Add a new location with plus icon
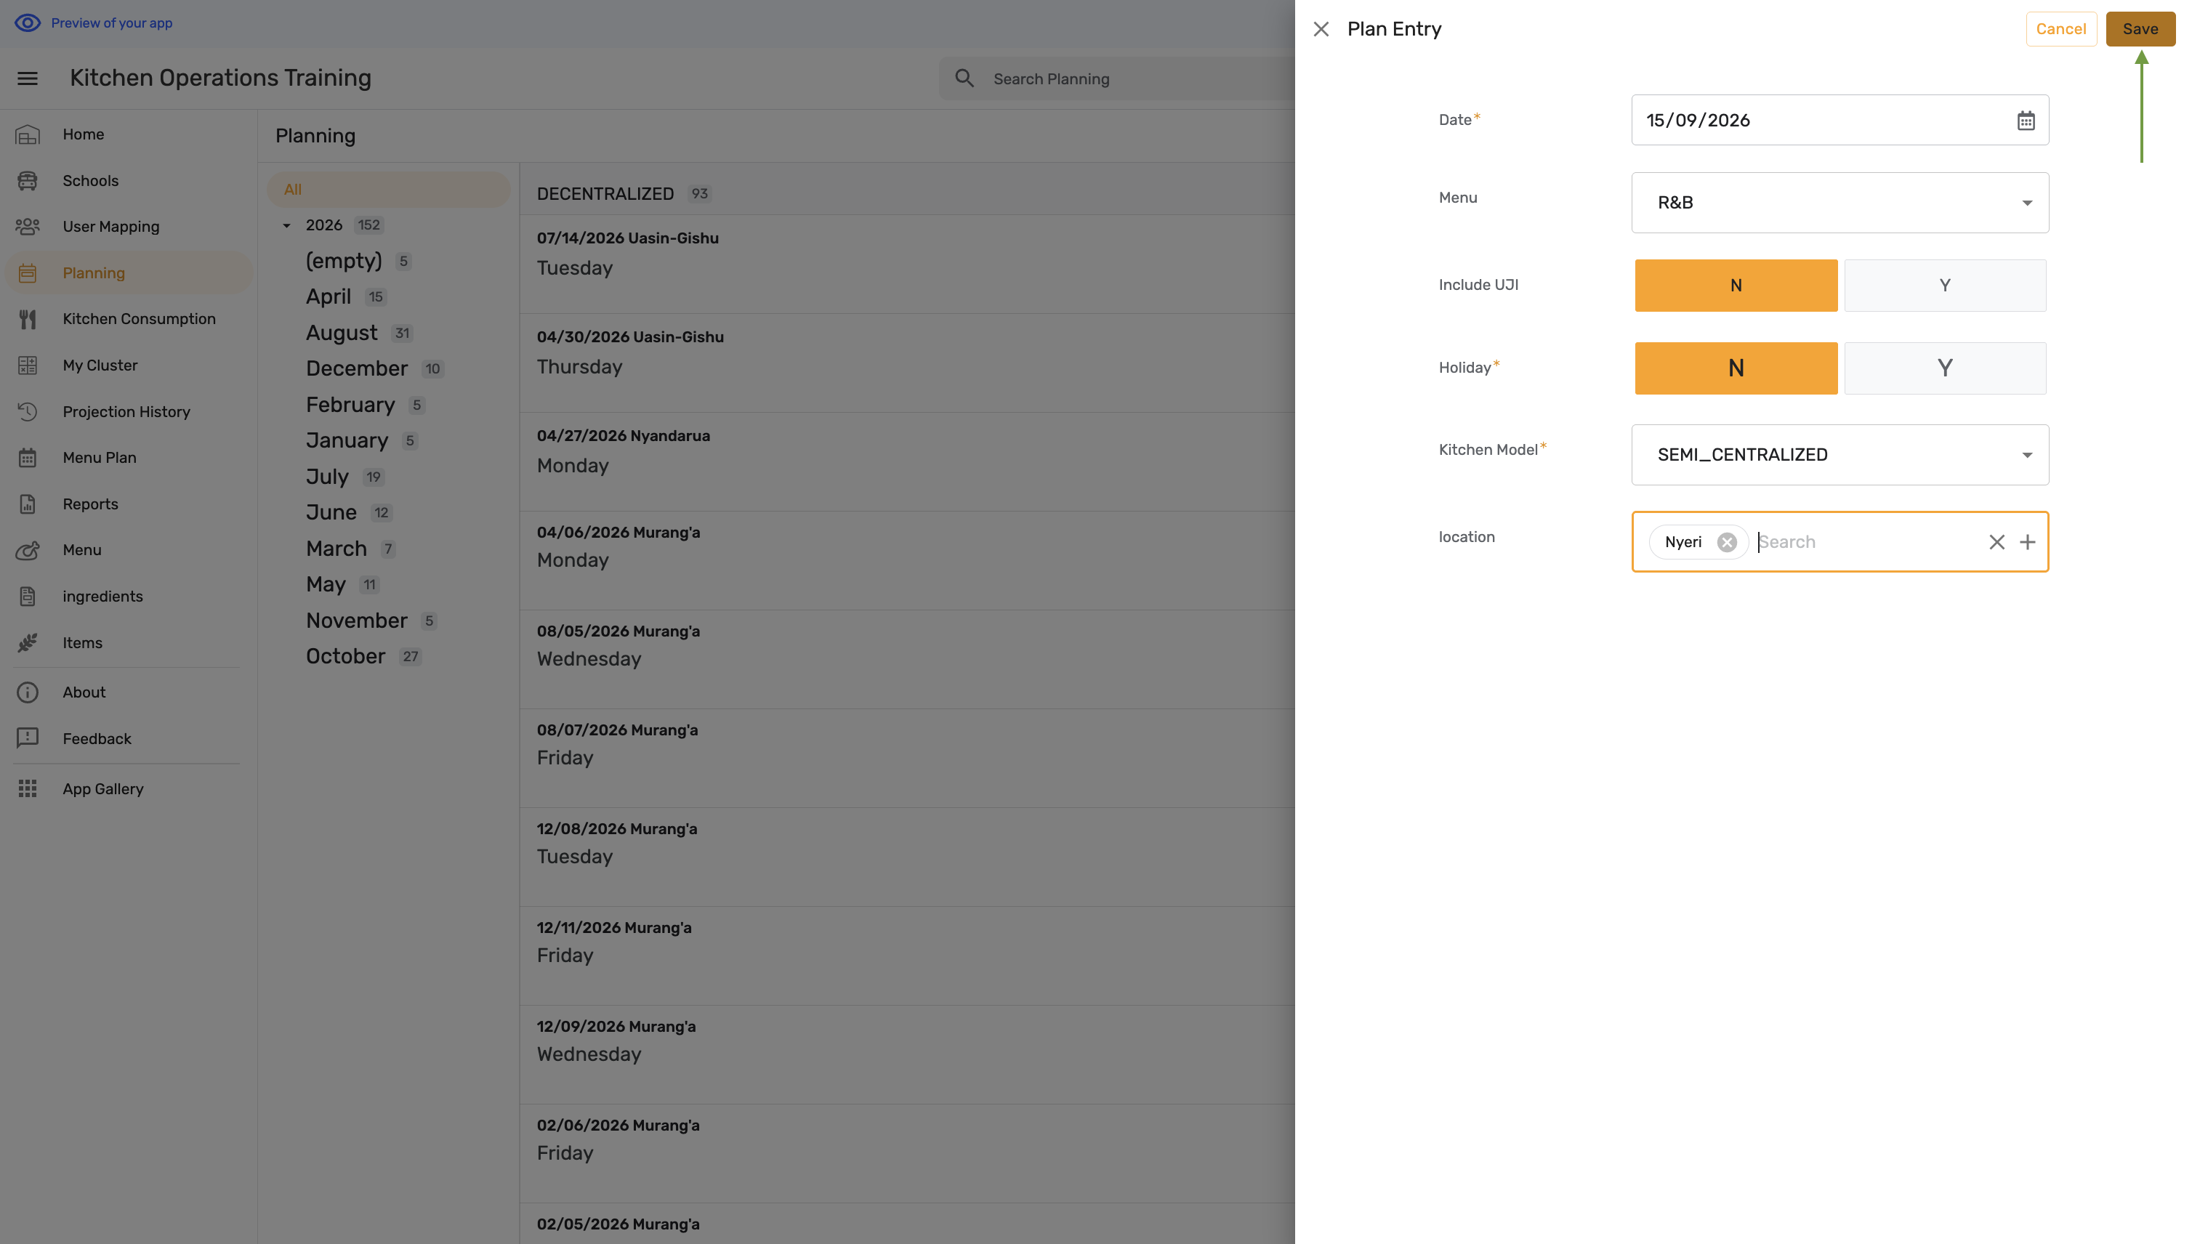 2027,543
